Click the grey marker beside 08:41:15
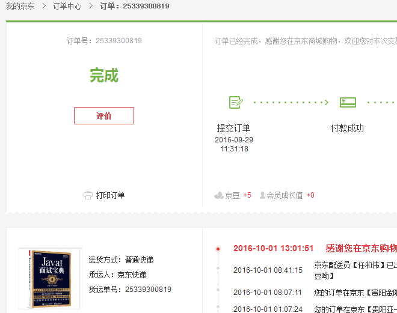Viewport: 397px width, 313px height. [x=218, y=269]
